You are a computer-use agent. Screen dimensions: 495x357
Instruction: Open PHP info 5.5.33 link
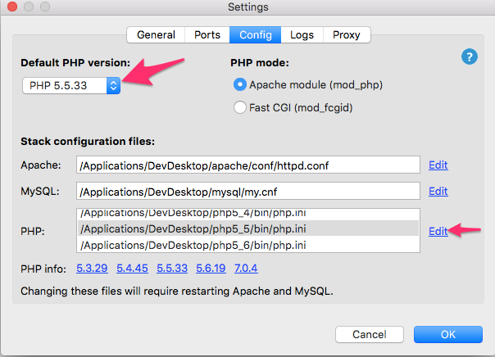pos(172,269)
